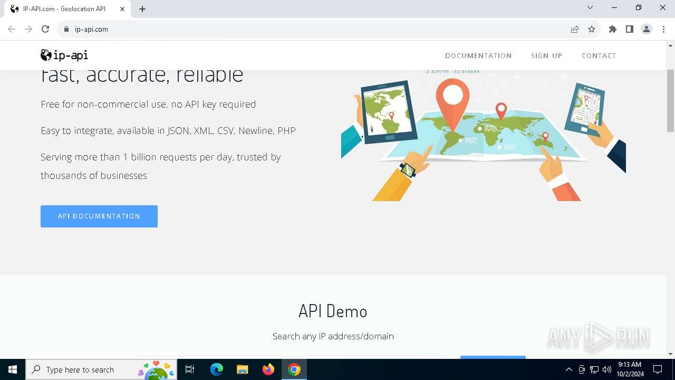
Task: Show hidden system tray icons chevron
Action: coord(569,369)
